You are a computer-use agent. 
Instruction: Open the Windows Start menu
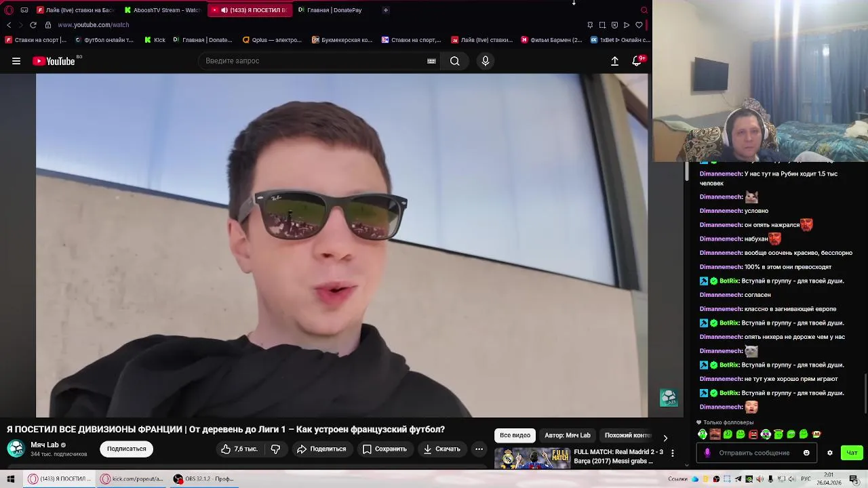point(11,479)
